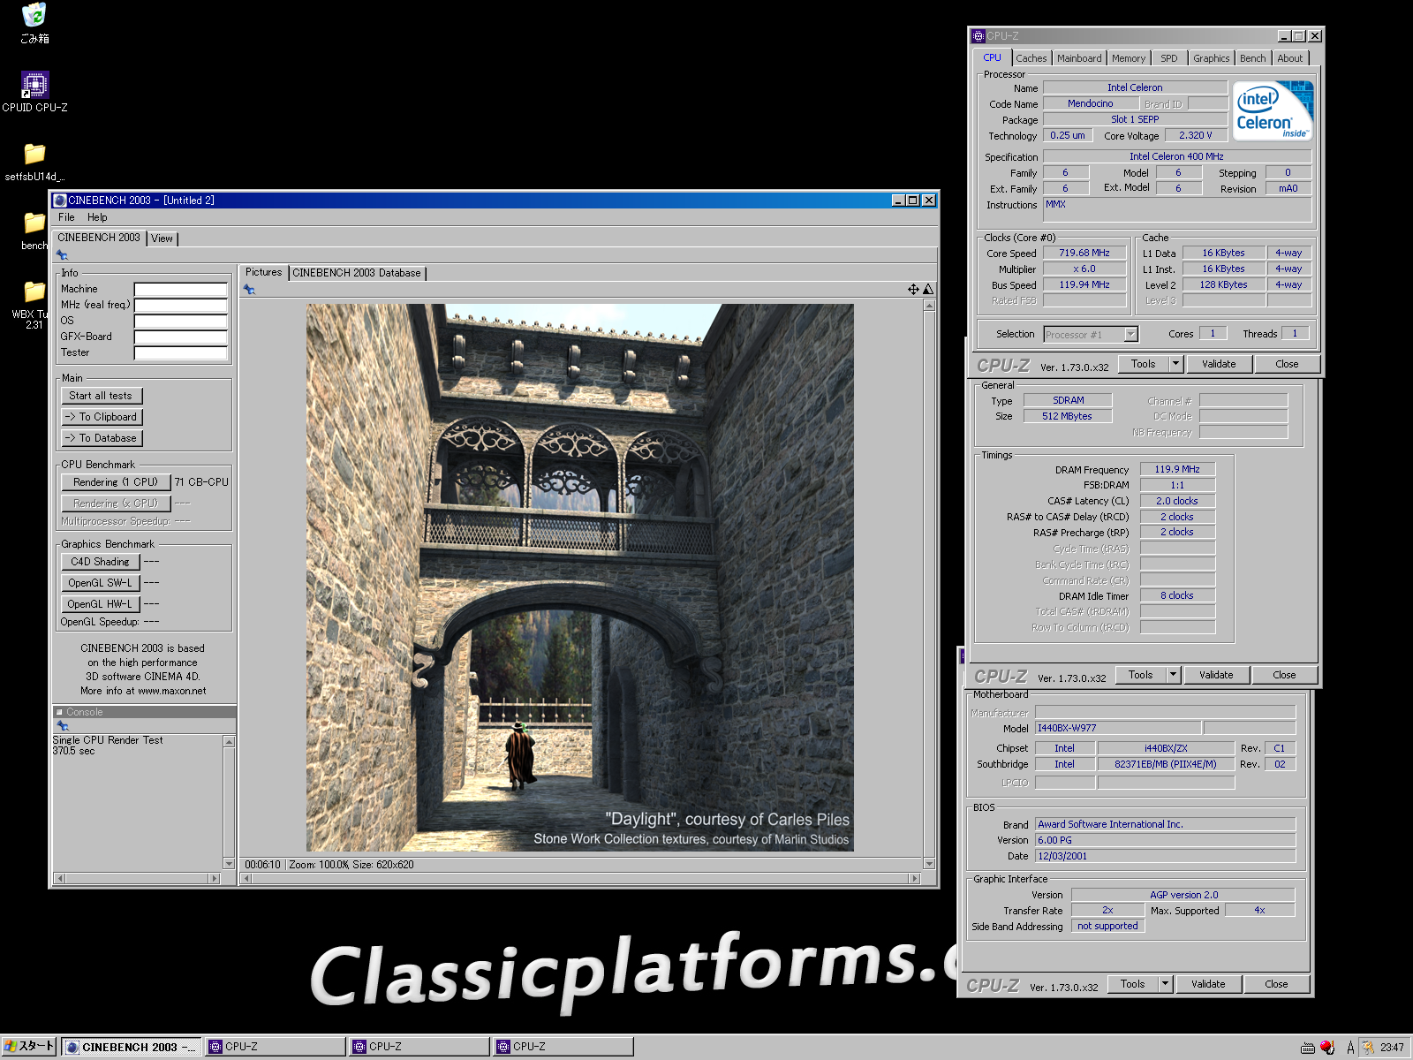Click Tools button in the CPU tab window

pos(1144,364)
